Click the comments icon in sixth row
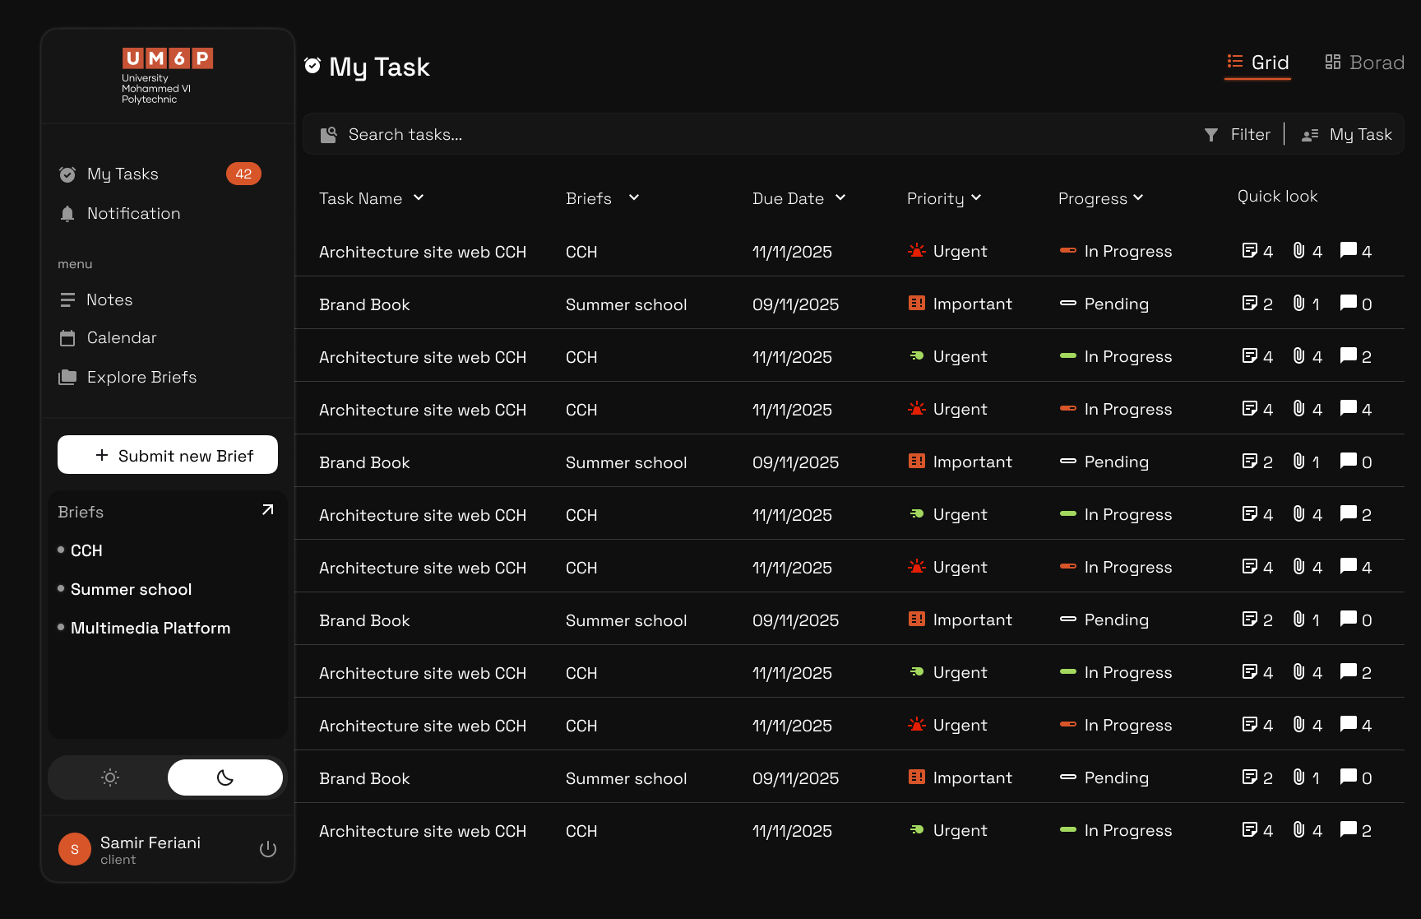The height and width of the screenshot is (919, 1421). point(1349,513)
